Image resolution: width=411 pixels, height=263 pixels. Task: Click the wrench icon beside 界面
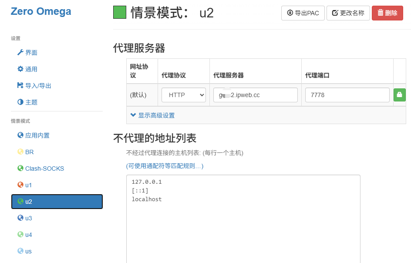pyautogui.click(x=20, y=52)
